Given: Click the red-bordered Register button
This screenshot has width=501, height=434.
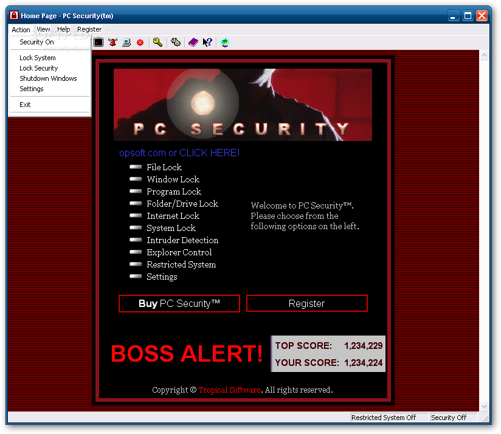Looking at the screenshot, I should point(306,303).
